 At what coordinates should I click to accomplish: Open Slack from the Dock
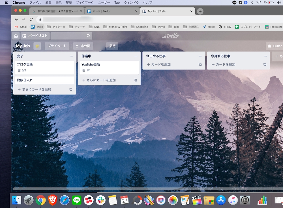[x=100, y=200]
